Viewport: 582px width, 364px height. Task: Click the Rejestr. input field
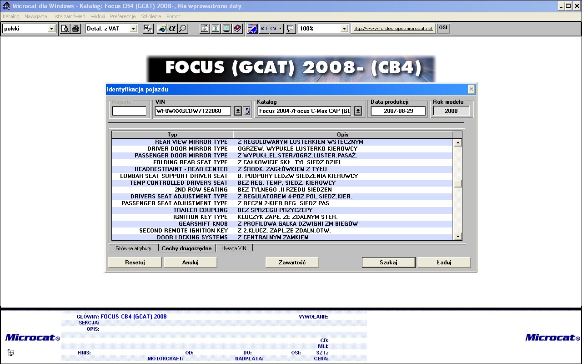point(130,111)
